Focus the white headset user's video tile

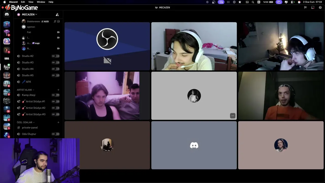pyautogui.click(x=194, y=46)
